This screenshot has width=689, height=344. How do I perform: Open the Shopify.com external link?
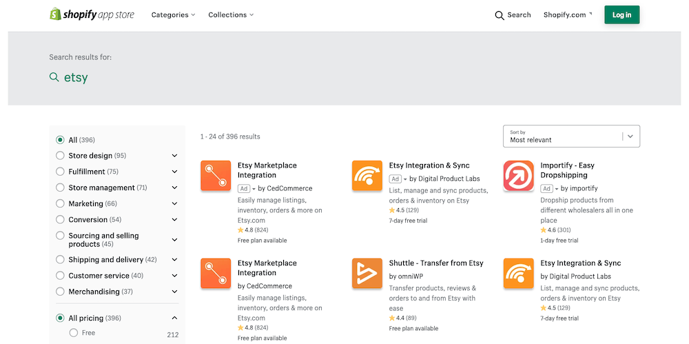click(x=568, y=15)
